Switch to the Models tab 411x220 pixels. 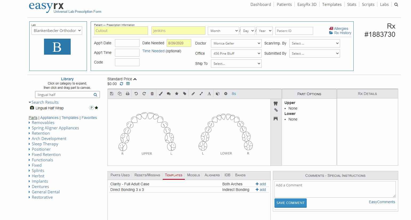193,175
